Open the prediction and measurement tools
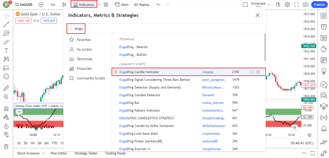Image resolution: width=329 pixels, height=158 pixels. coord(6,68)
